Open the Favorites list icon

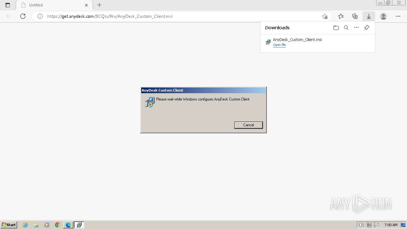[x=341, y=16]
